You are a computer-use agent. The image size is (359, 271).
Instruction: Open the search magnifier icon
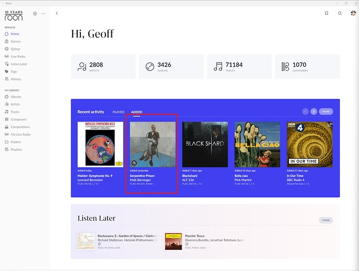340,13
